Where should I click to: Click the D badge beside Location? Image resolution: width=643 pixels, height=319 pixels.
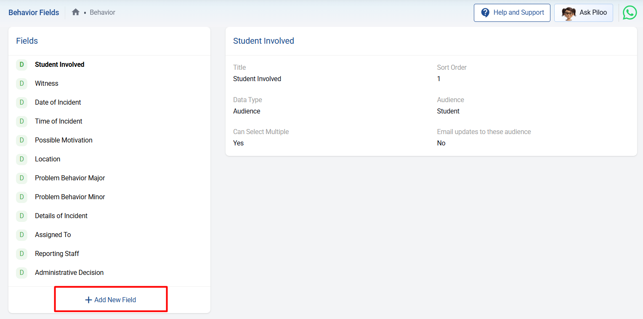click(21, 159)
